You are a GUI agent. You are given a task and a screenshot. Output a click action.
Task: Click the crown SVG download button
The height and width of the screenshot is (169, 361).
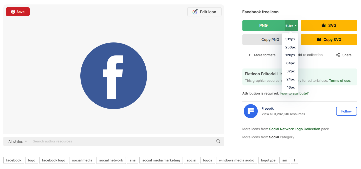pos(329,26)
